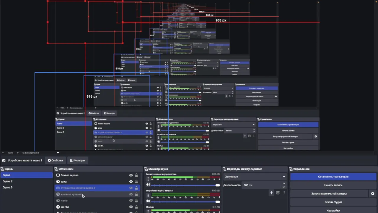Open the preview scaling mode dropdown arrow

58,153
